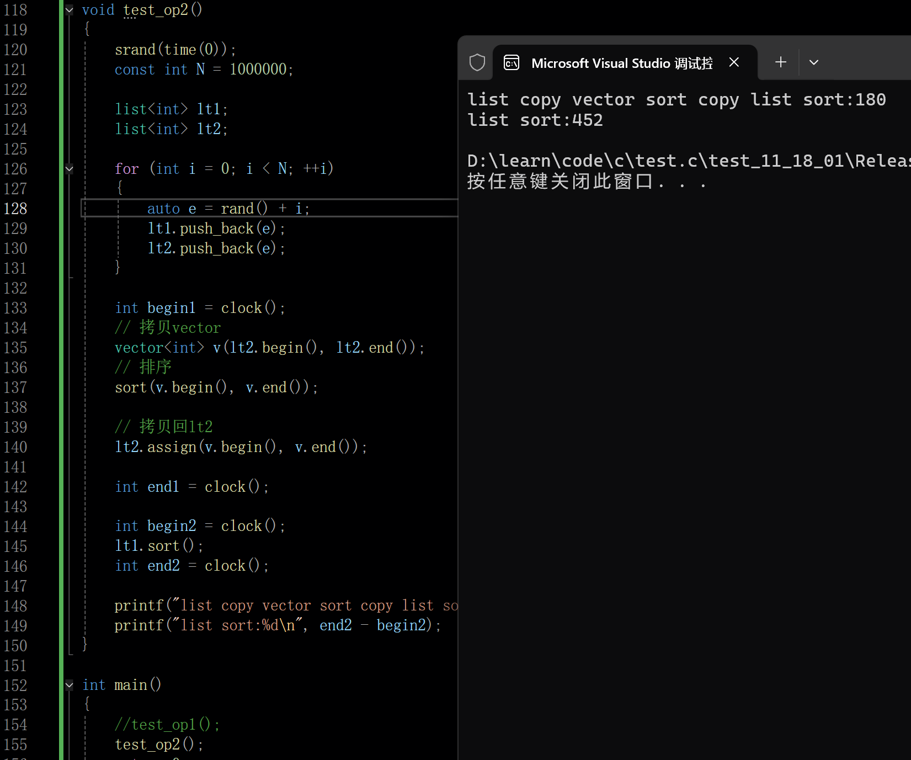Image resolution: width=911 pixels, height=760 pixels.
Task: Click the 'auto e = rand() + i;' line
Action: 228,209
